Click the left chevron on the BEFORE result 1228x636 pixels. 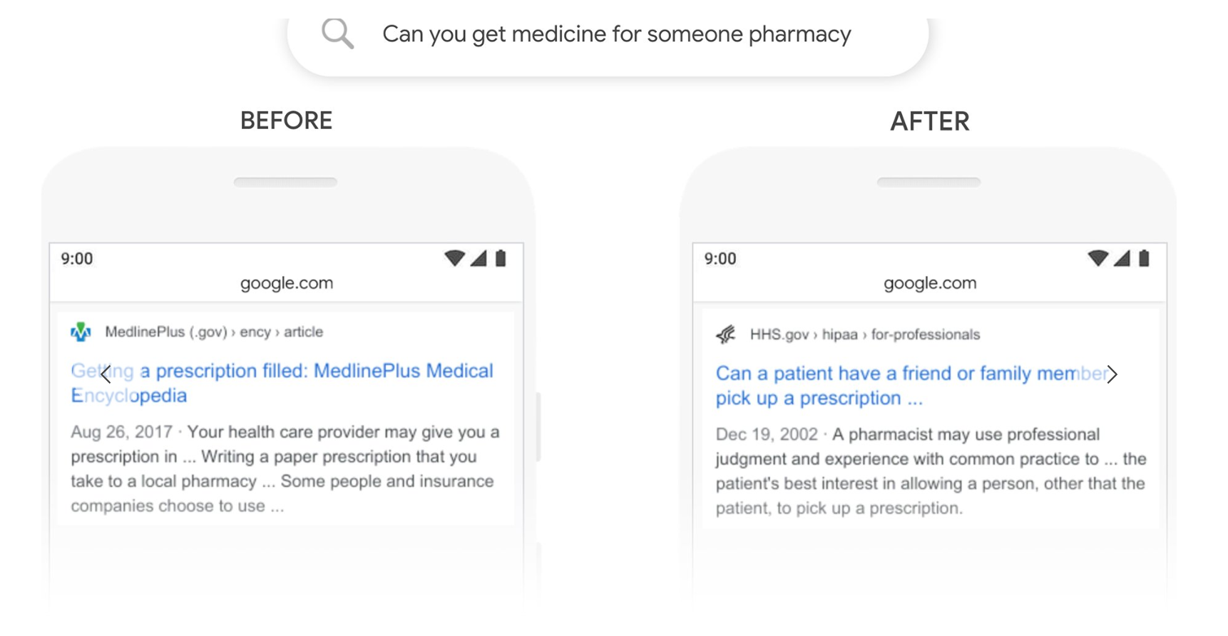(x=106, y=374)
